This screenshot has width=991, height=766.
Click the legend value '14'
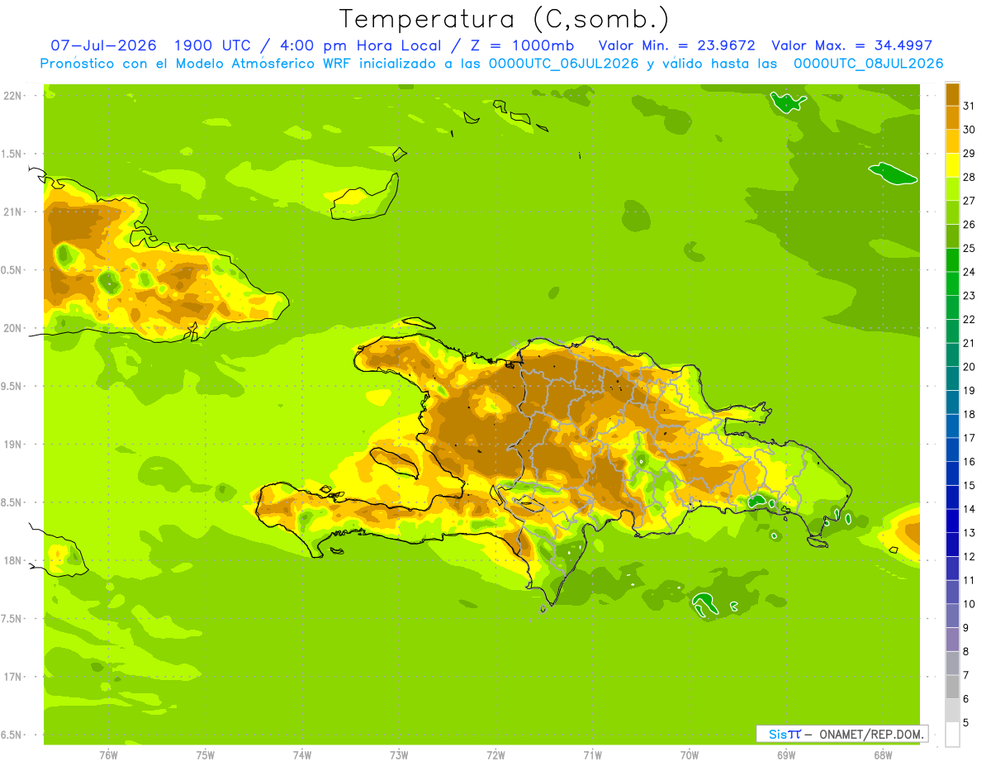[969, 509]
